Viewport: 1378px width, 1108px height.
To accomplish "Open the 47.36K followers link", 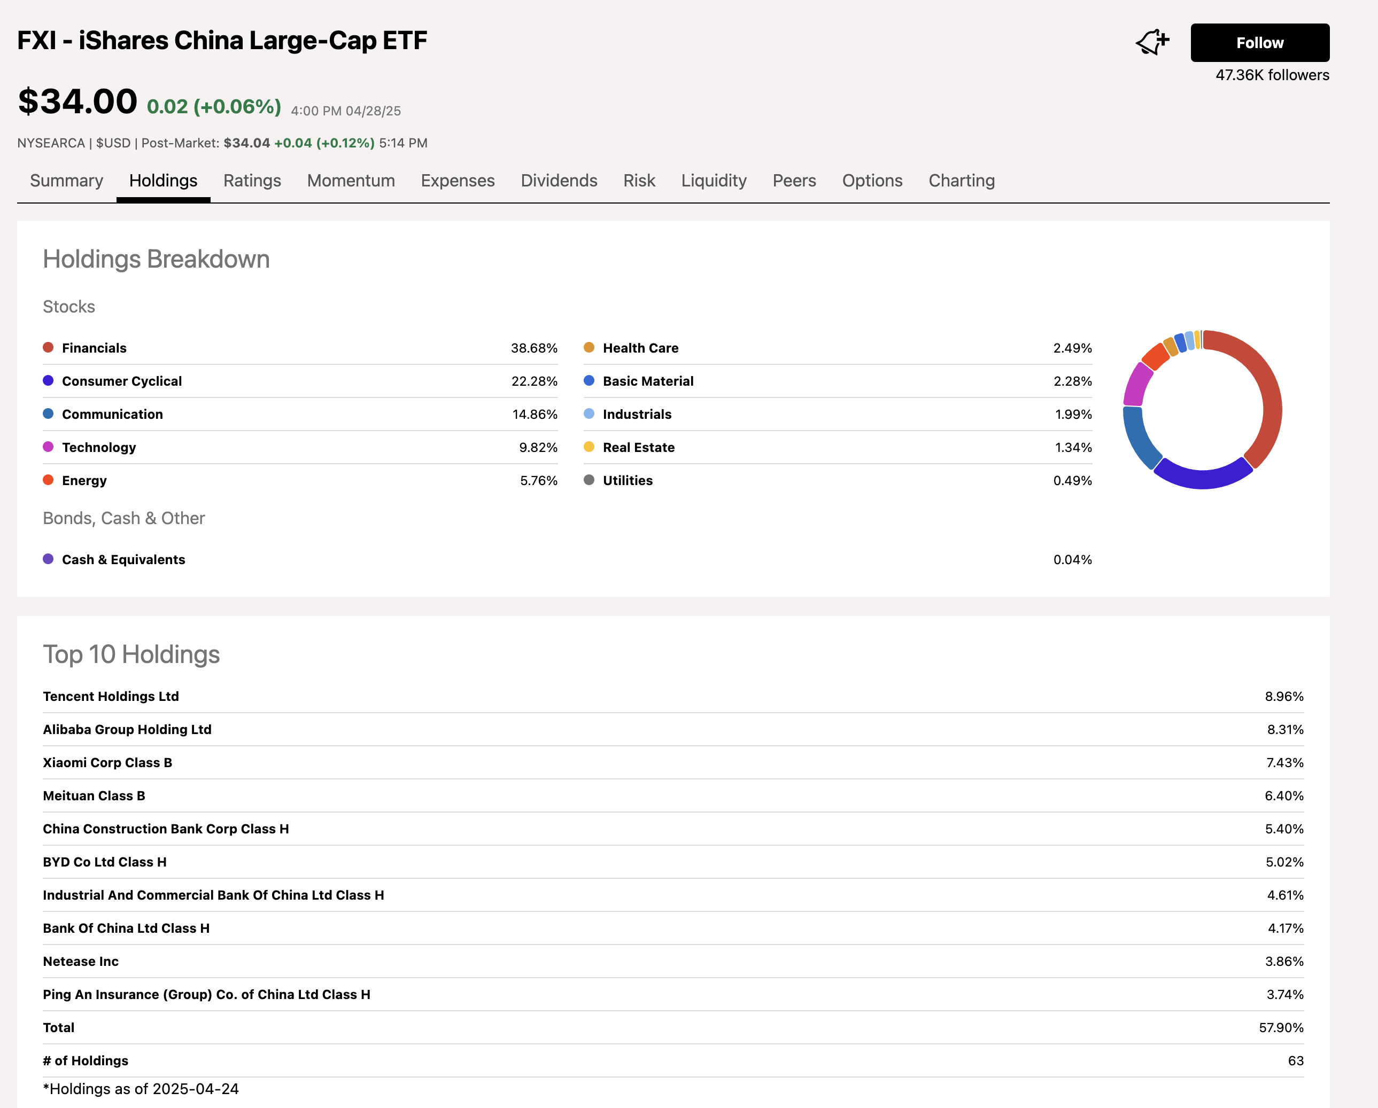I will 1271,75.
